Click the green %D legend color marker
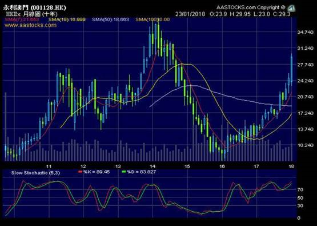Screen dimensions: 317x226 [124, 172]
